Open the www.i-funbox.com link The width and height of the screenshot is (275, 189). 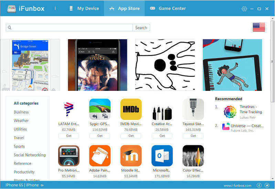[237, 186]
